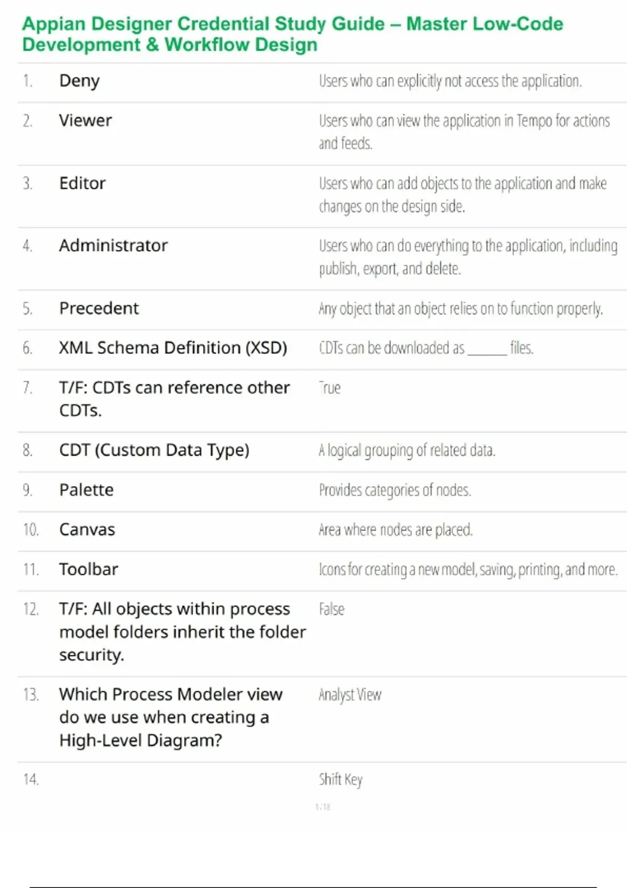Select the "Editor" term
Image resolution: width=627 pixels, height=888 pixels.
click(83, 183)
